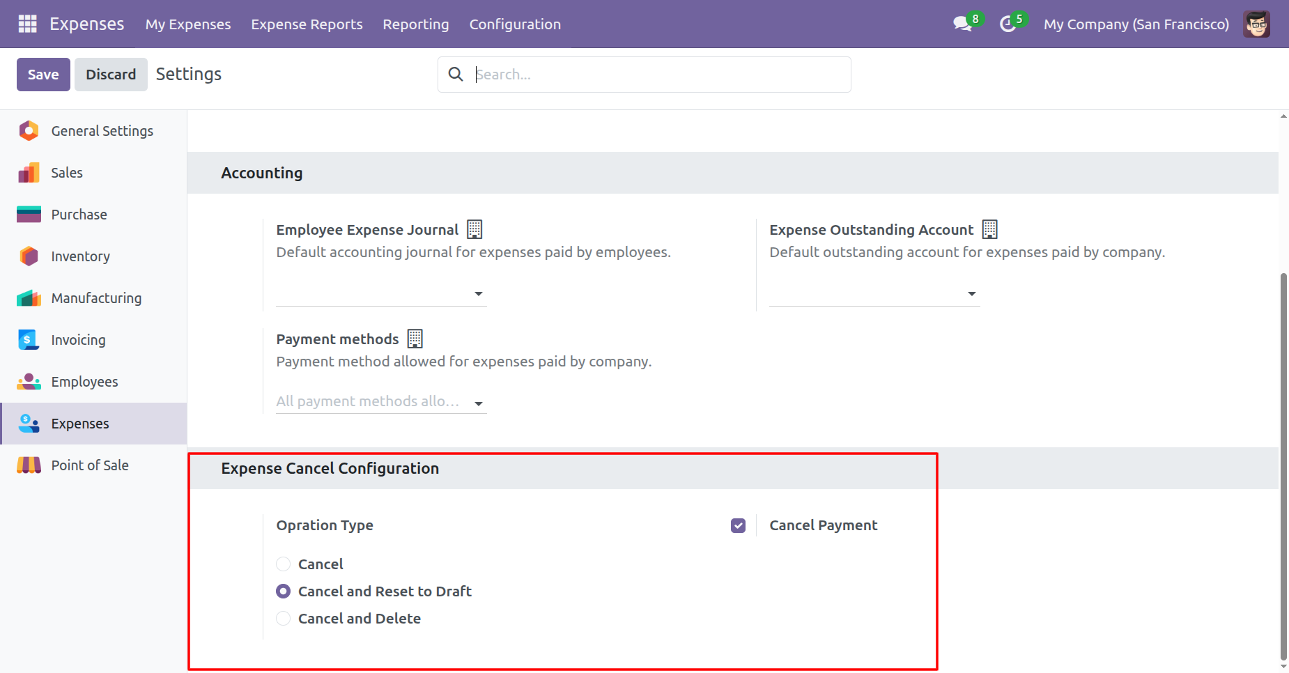The image size is (1289, 673).
Task: Uncheck the Cancel Payment checkbox
Action: click(x=738, y=525)
